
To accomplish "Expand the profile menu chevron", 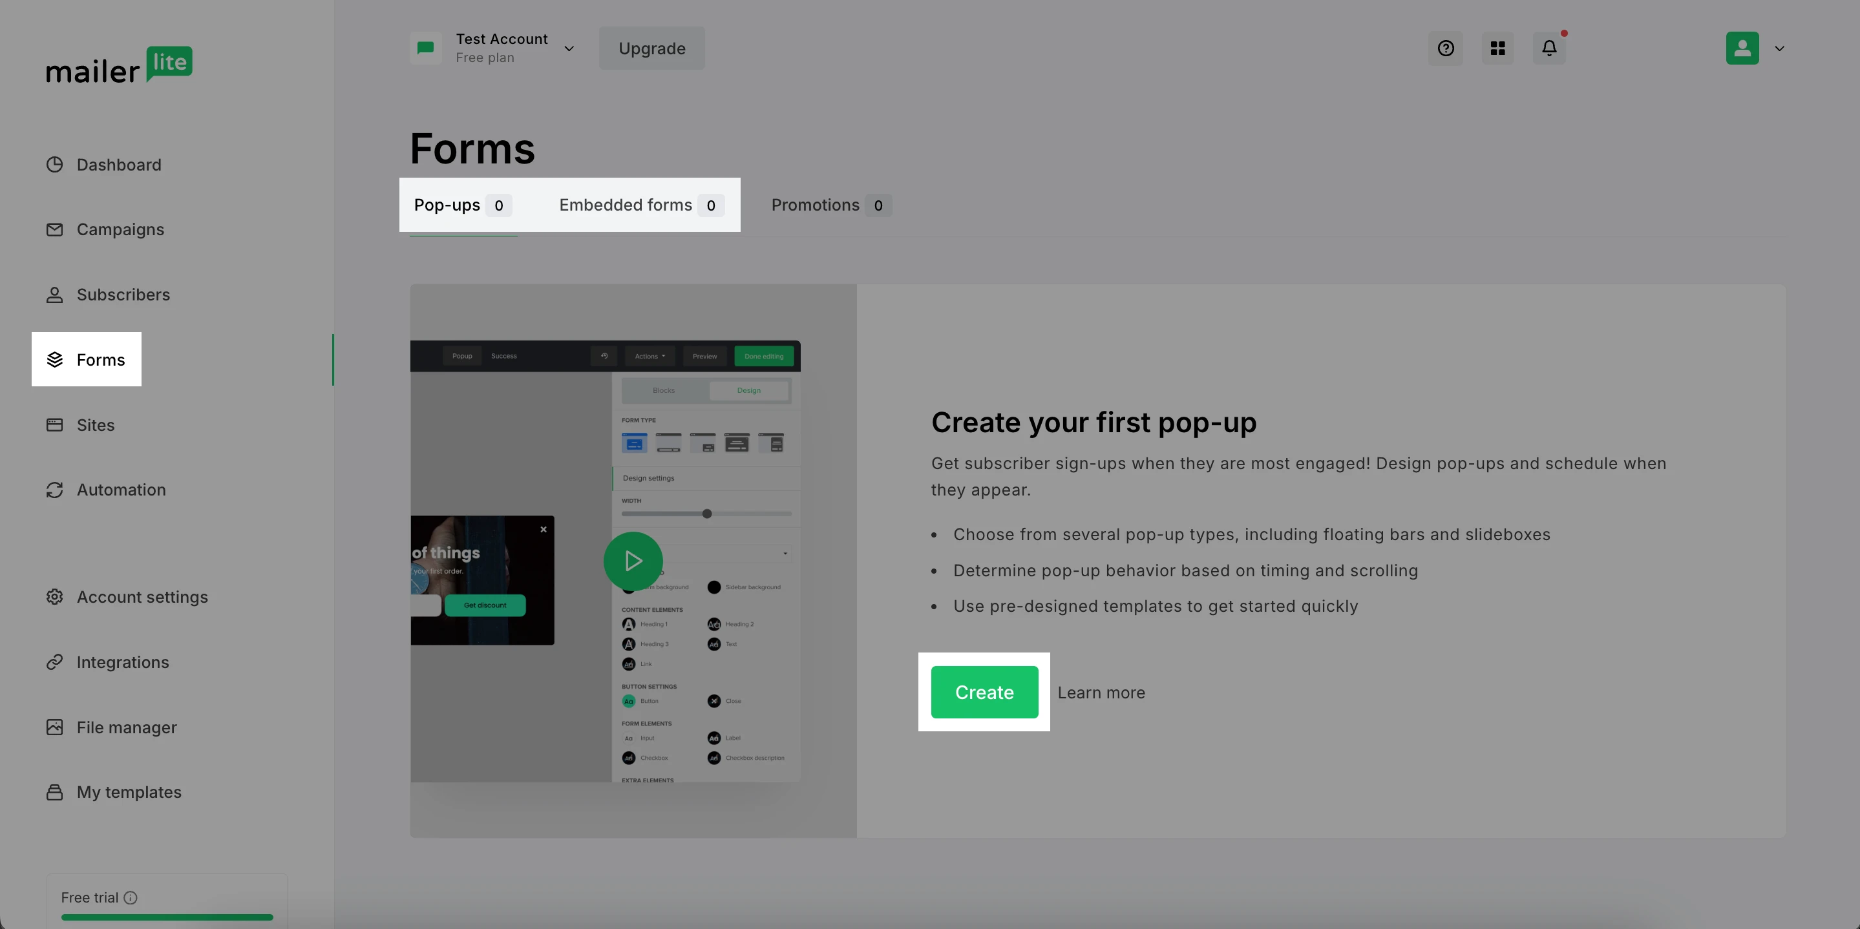I will tap(1779, 48).
